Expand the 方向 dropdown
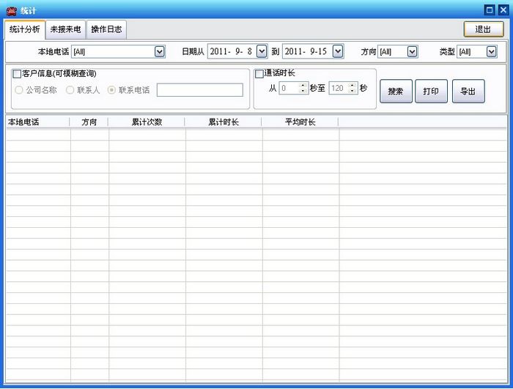 (412, 52)
